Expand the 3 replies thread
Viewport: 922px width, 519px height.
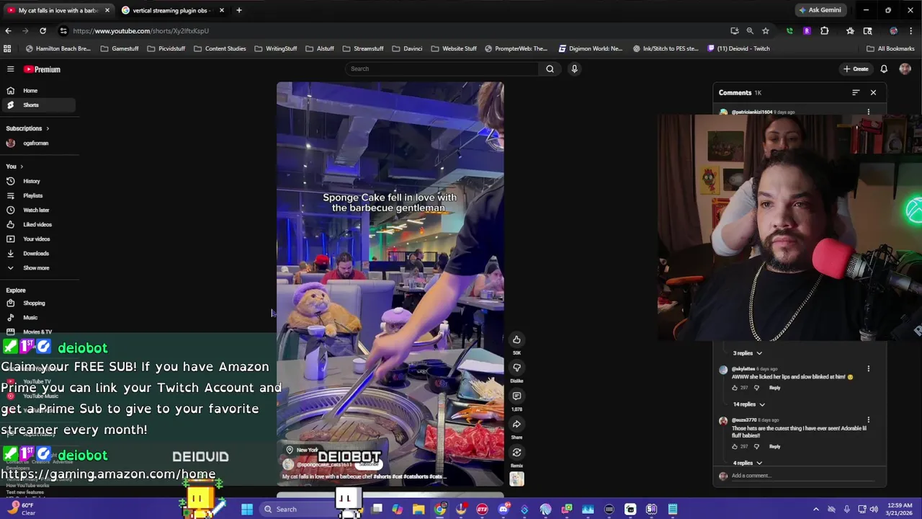click(748, 353)
